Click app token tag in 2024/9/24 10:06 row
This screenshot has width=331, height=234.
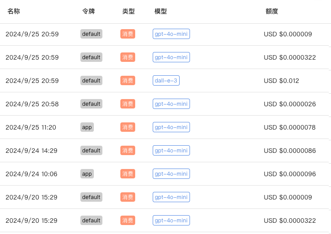pyautogui.click(x=87, y=174)
